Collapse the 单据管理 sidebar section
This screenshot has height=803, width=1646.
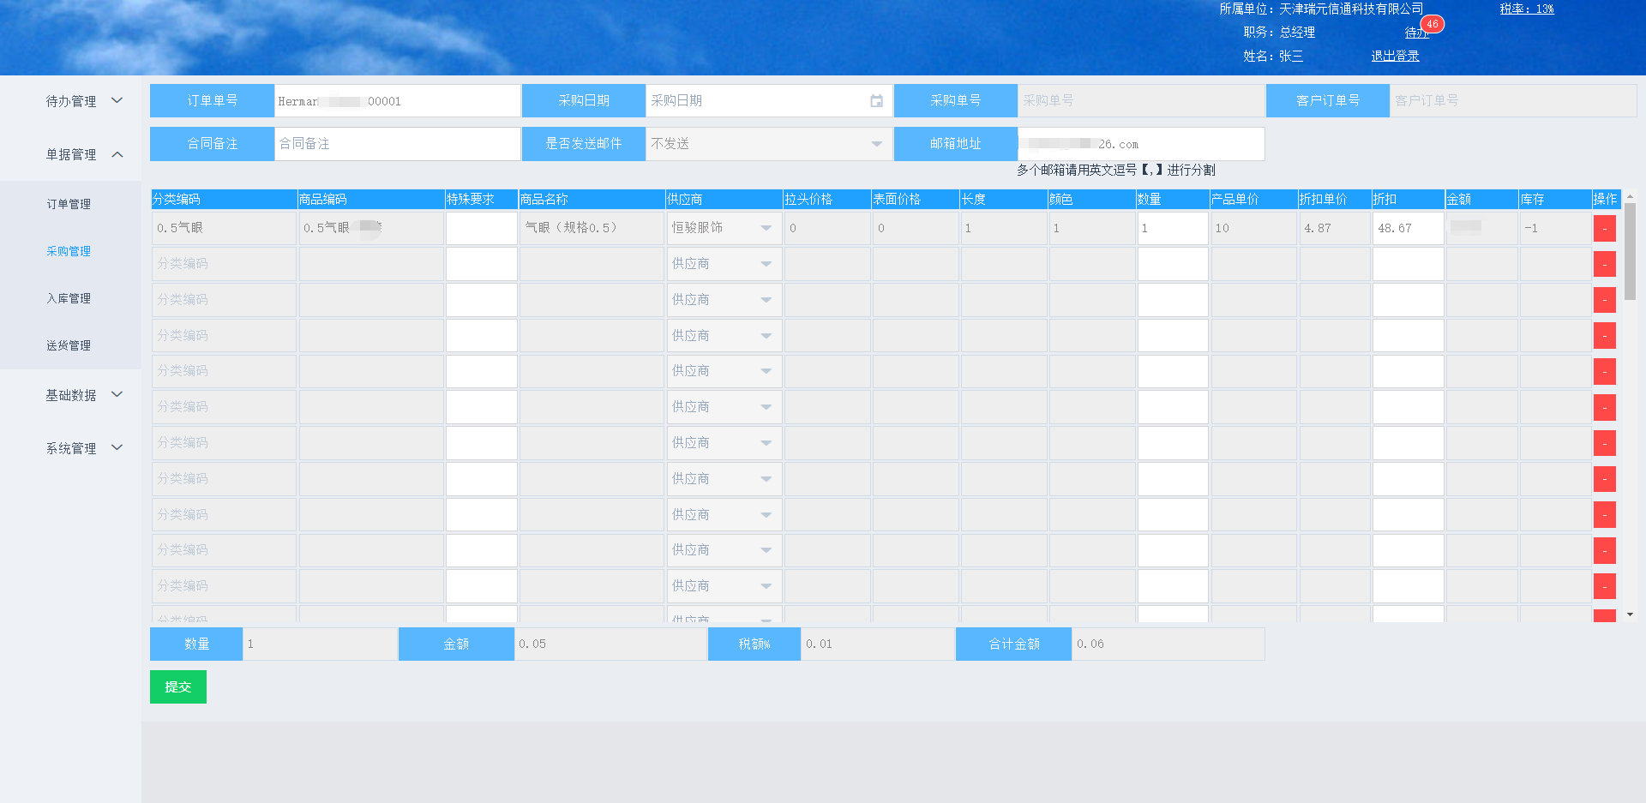pos(83,154)
